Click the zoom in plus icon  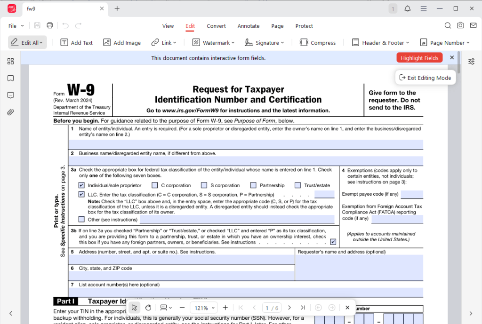click(x=225, y=308)
